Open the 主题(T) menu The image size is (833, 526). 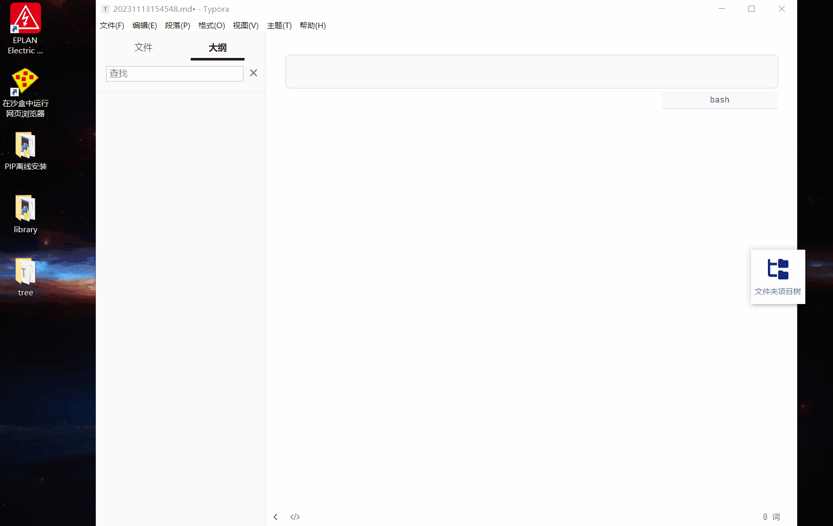tap(279, 26)
